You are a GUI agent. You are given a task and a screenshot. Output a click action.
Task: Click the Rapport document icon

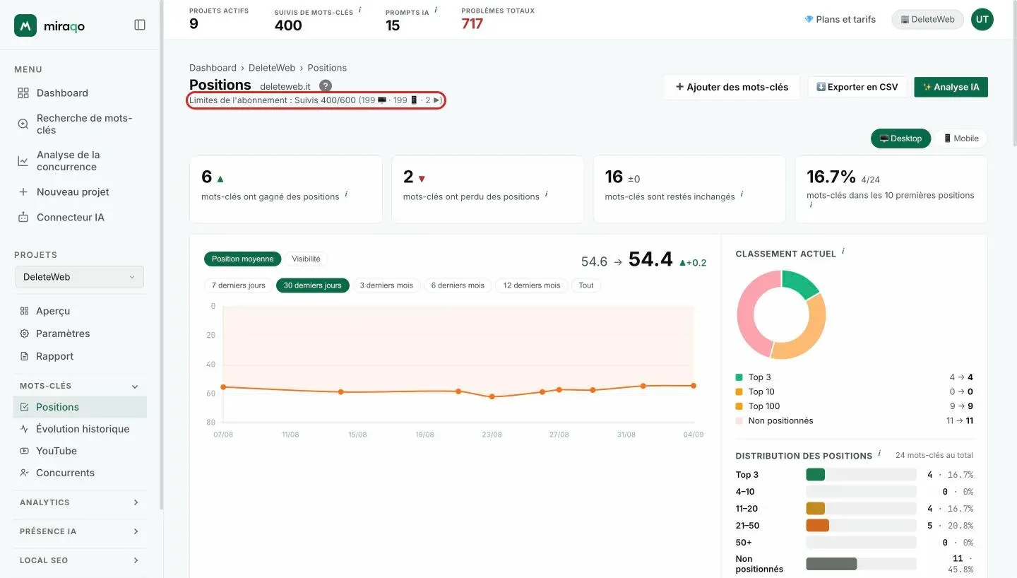click(x=24, y=356)
